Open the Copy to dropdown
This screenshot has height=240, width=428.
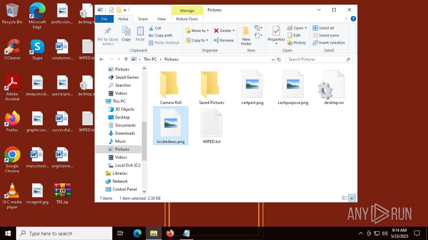click(197, 40)
